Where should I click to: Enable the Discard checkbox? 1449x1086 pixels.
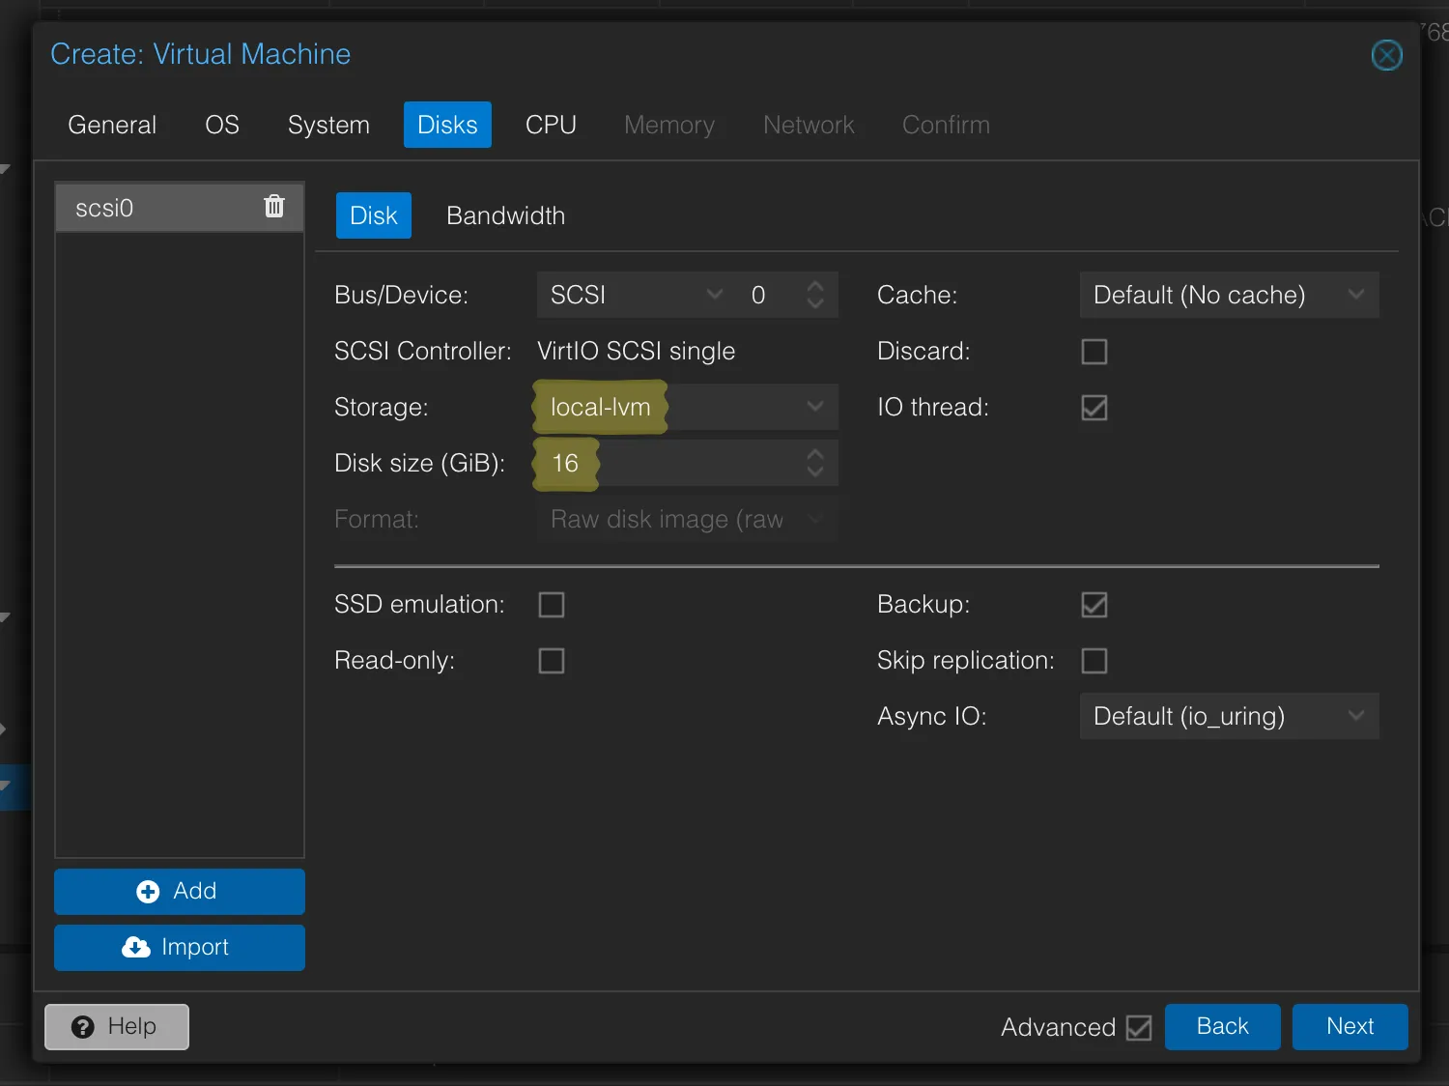click(1094, 352)
